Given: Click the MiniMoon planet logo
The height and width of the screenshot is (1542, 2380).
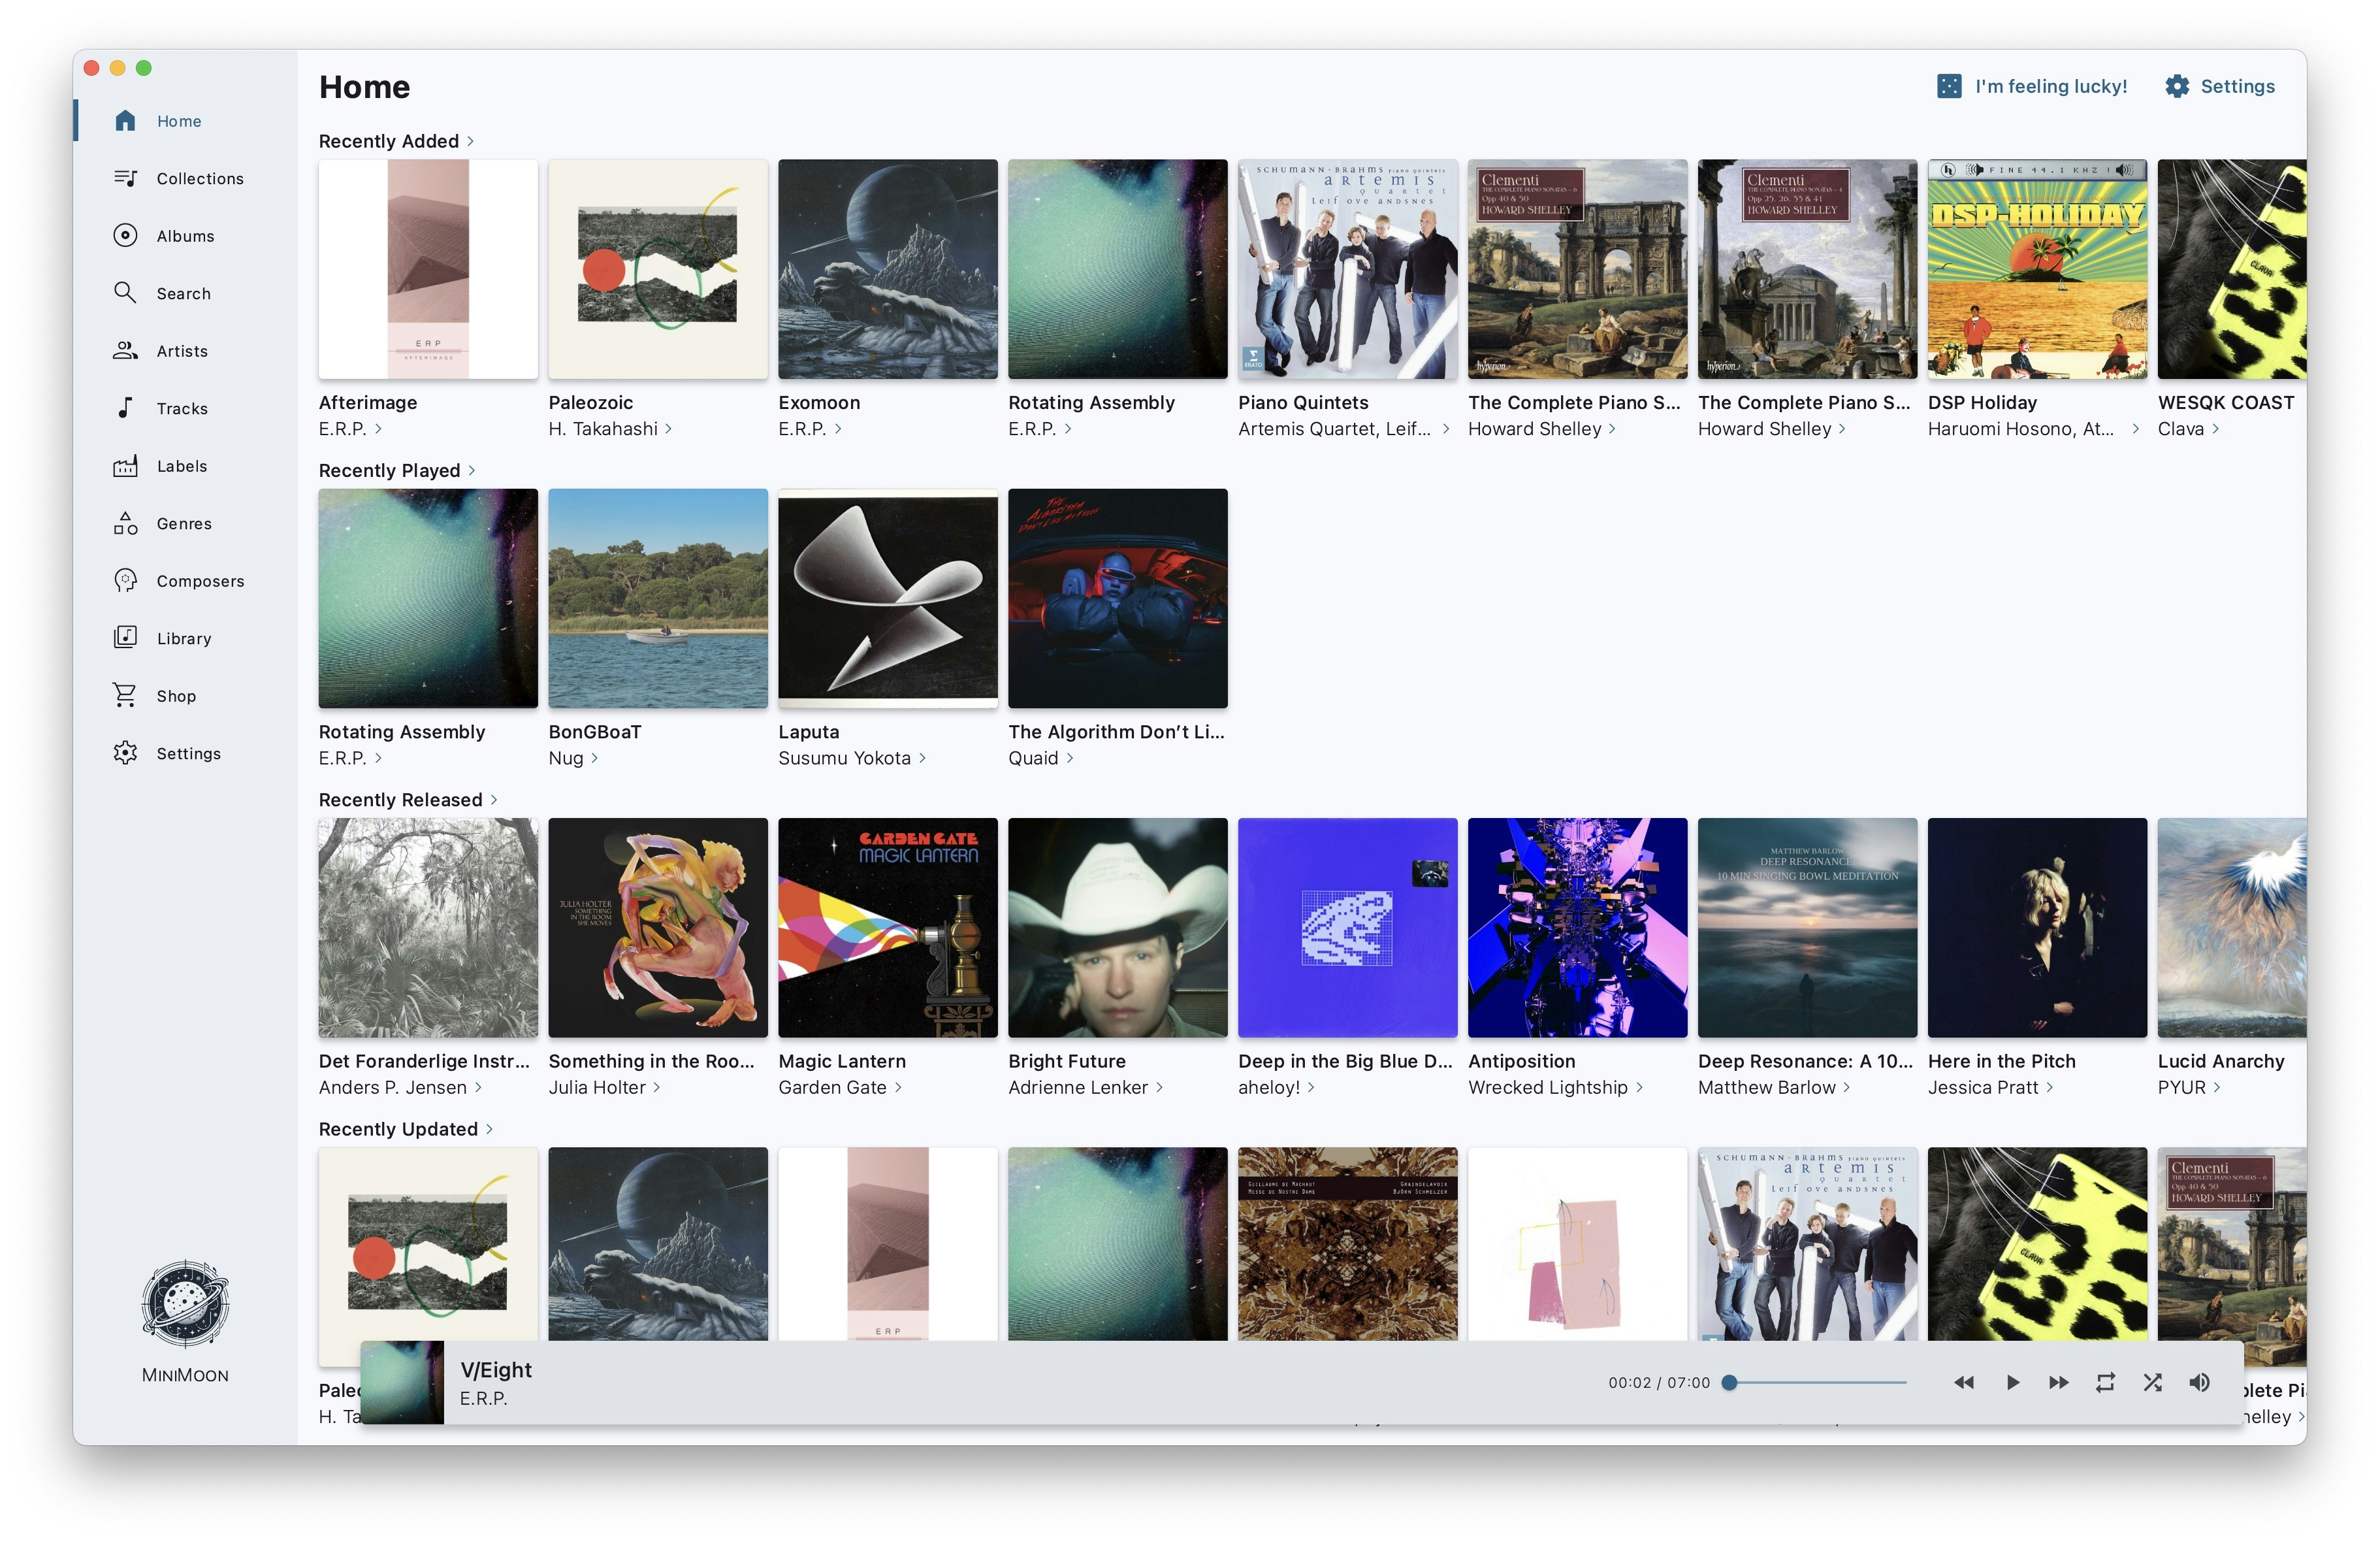Looking at the screenshot, I should 185,1303.
